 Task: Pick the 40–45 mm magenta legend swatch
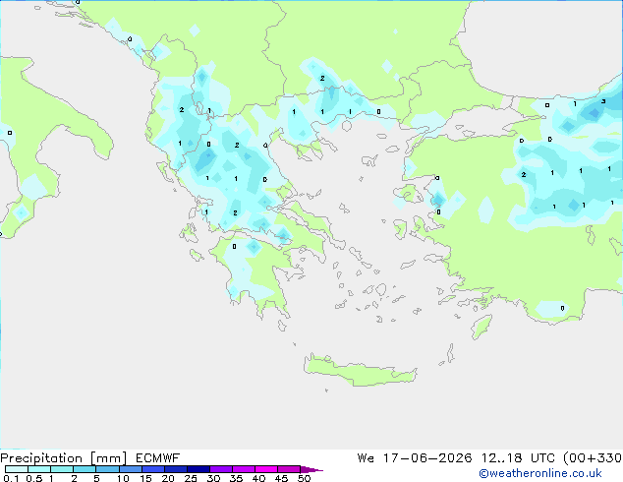266,469
